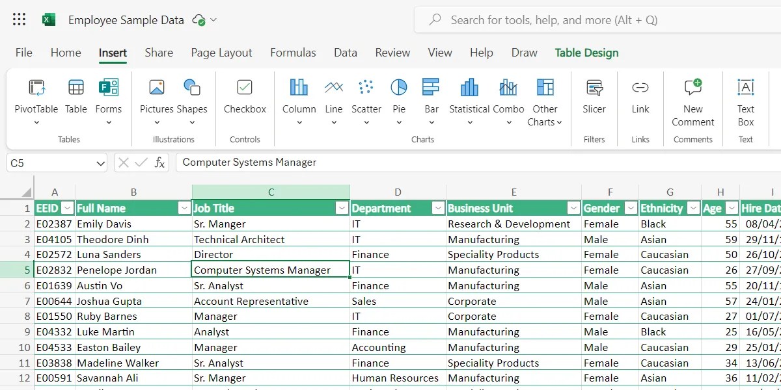Open the Name Box dropdown
The height and width of the screenshot is (390, 781).
(x=99, y=162)
